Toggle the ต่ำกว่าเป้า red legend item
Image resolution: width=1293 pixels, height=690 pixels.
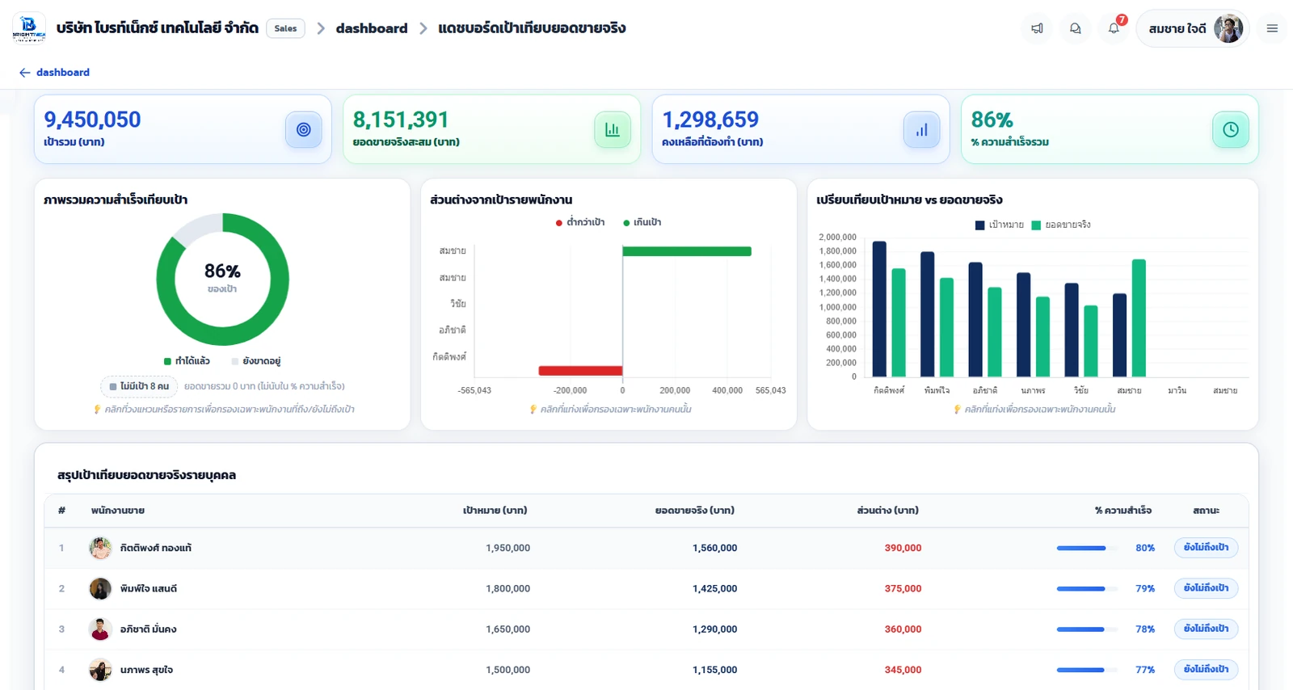(x=580, y=222)
